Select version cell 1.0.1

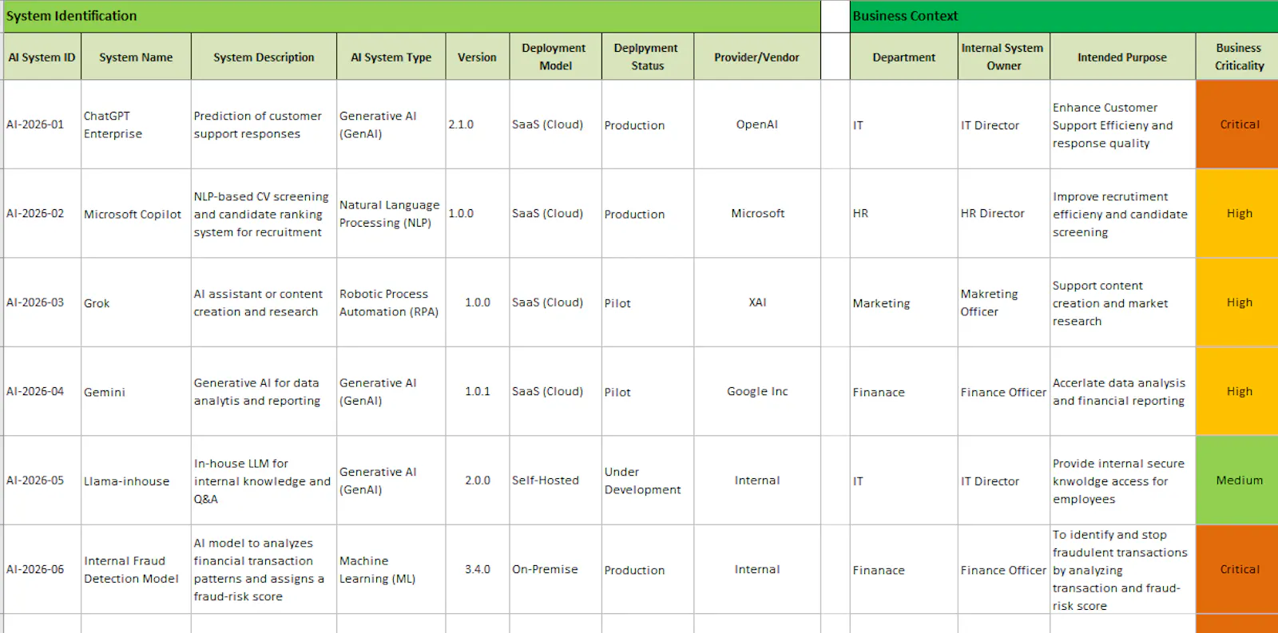click(477, 391)
